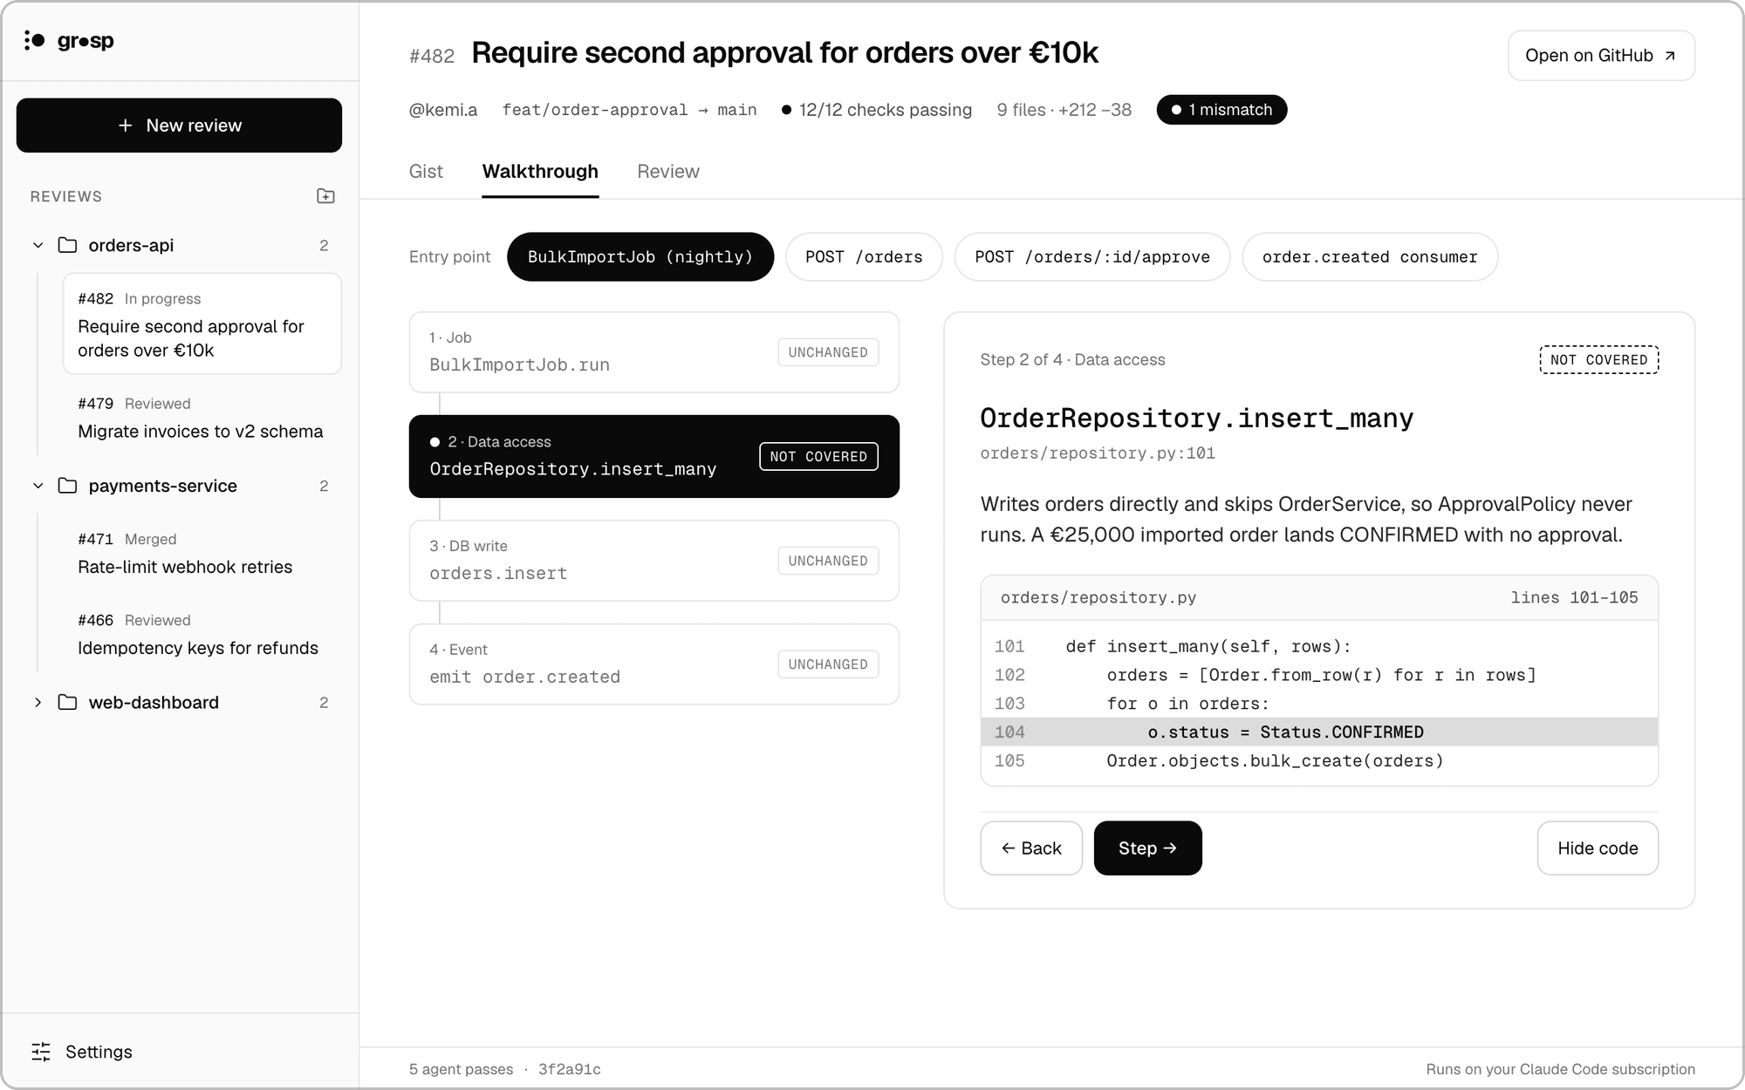Go Back one step
Image resolution: width=1745 pixels, height=1090 pixels.
click(1031, 848)
